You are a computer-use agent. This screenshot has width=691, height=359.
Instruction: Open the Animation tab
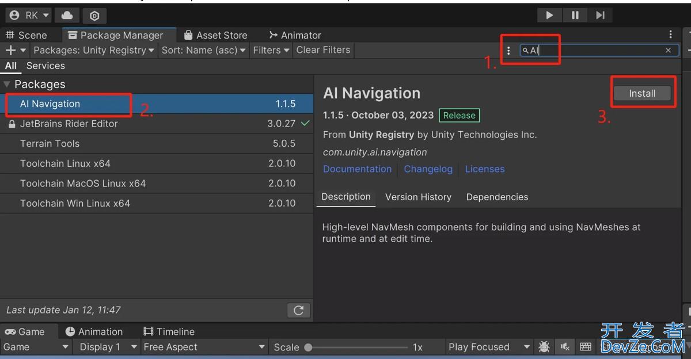point(94,332)
